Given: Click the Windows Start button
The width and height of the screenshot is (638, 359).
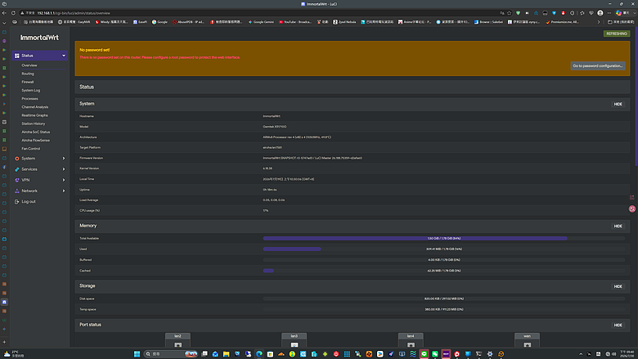Looking at the screenshot, I should [137, 354].
